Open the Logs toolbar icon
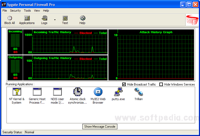The height and width of the screenshot is (136, 200). [x=44, y=20]
